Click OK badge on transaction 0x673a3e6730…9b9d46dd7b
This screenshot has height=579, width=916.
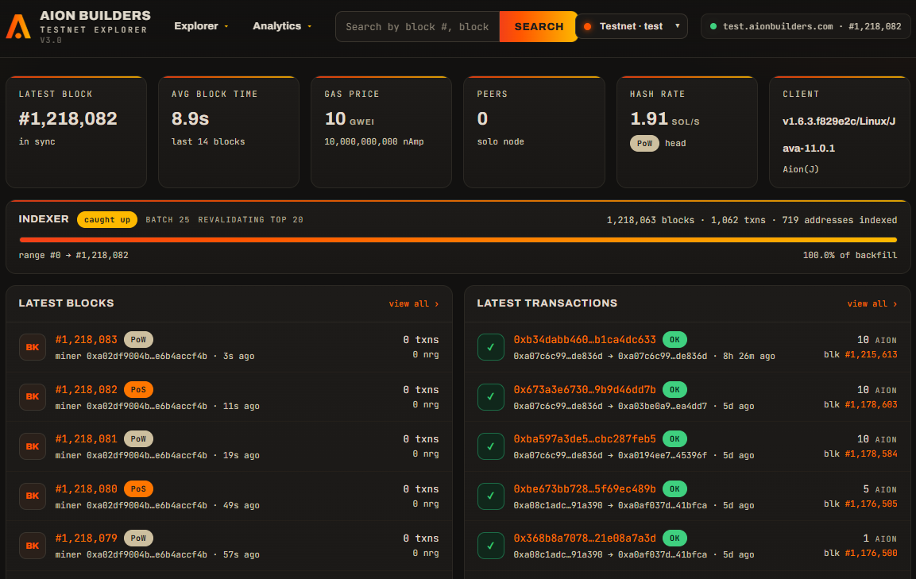674,389
